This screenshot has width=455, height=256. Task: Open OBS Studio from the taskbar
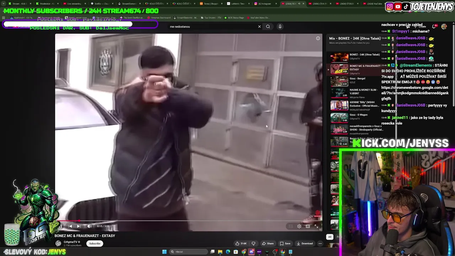pyautogui.click(x=275, y=252)
